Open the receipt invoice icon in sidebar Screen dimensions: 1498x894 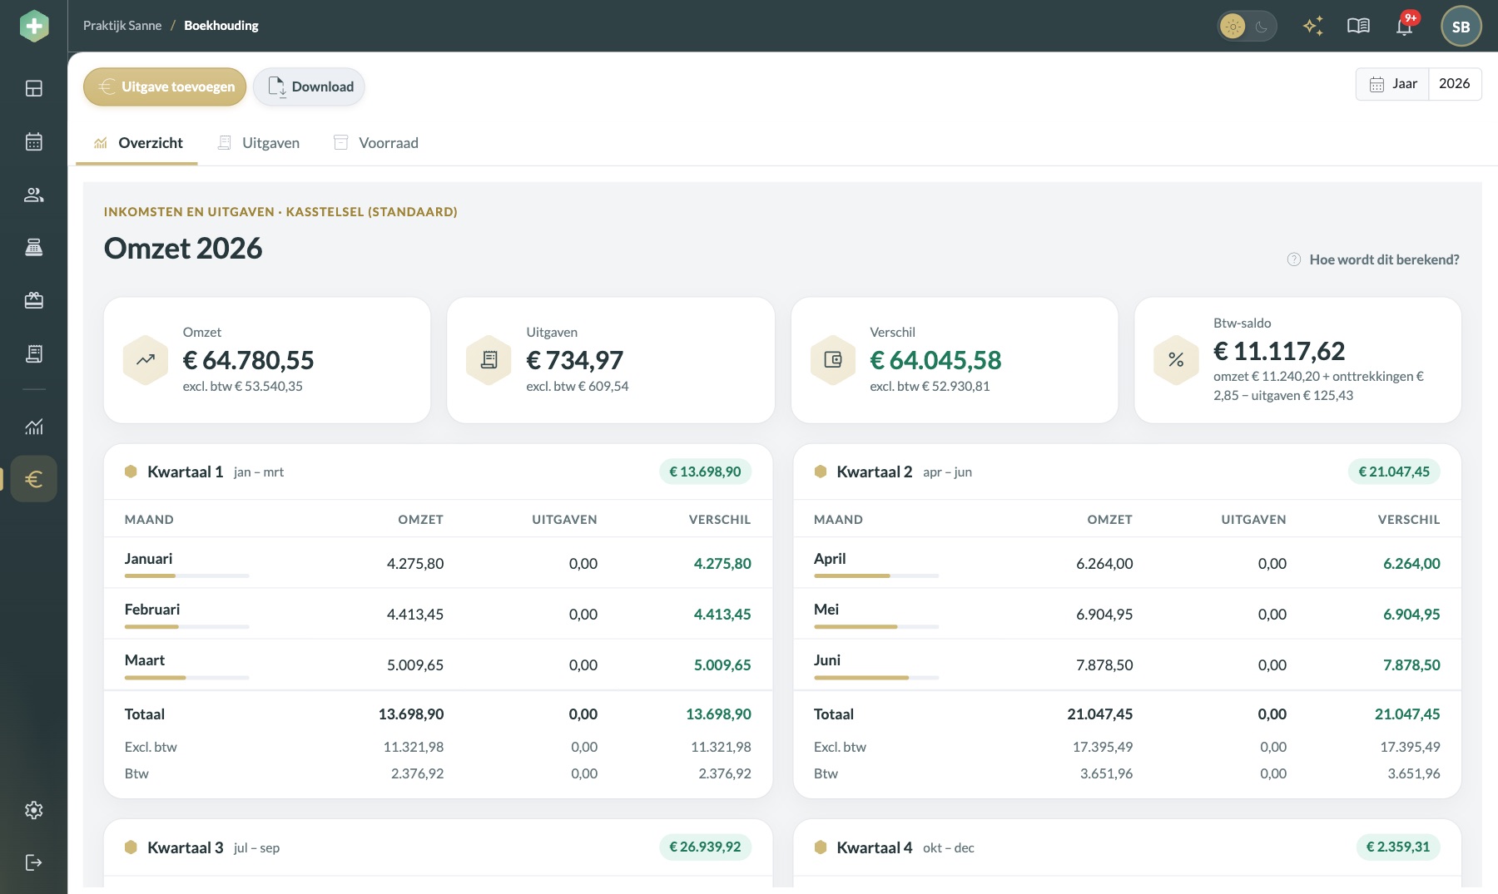point(34,353)
